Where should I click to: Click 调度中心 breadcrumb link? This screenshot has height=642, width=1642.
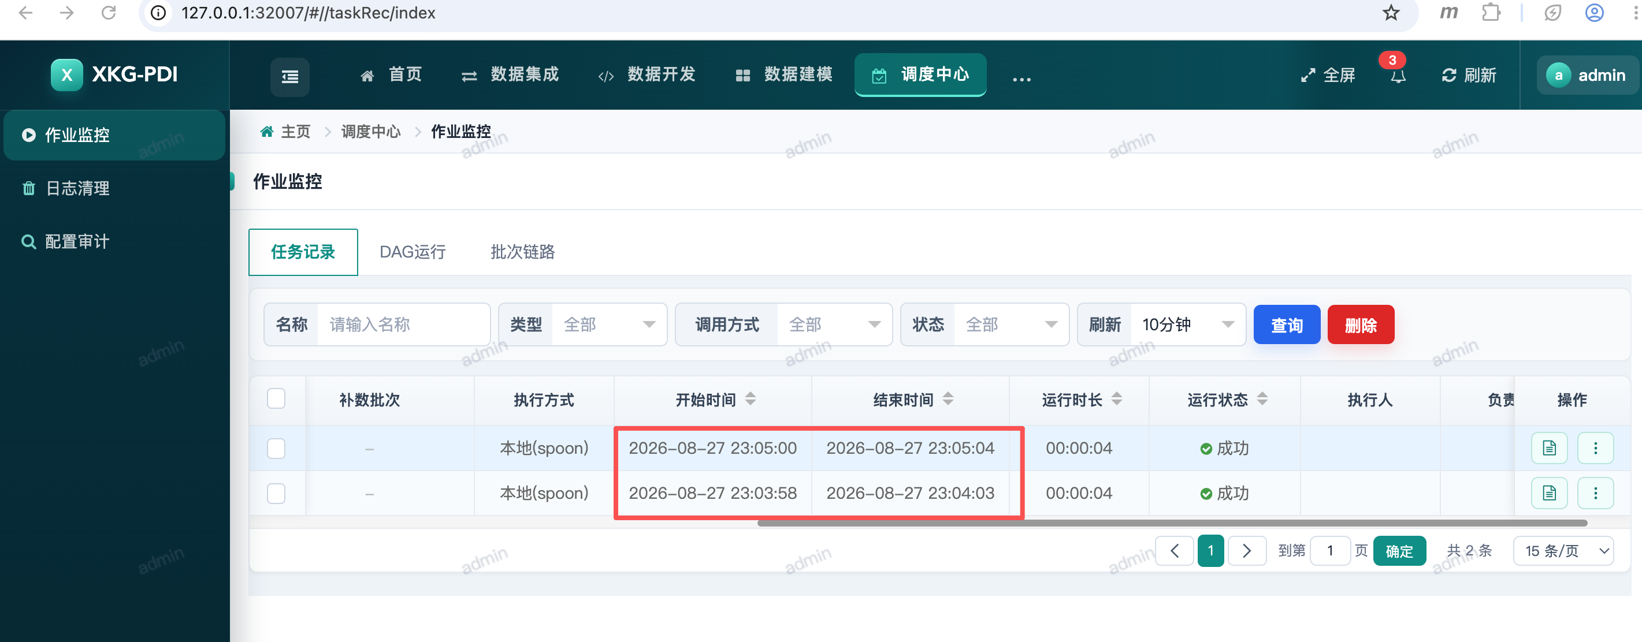coord(371,132)
